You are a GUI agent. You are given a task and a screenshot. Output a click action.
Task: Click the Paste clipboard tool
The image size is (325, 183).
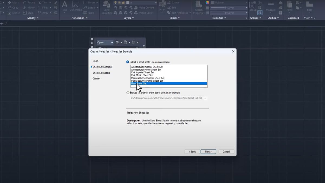(290, 7)
